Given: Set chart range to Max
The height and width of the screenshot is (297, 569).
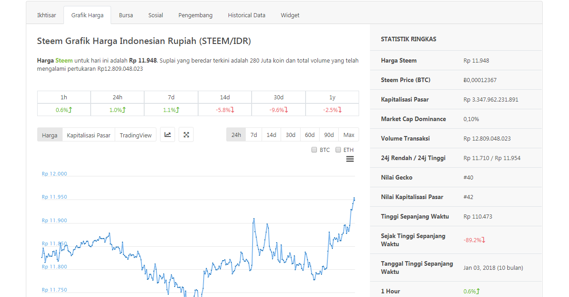Looking at the screenshot, I should (x=349, y=135).
